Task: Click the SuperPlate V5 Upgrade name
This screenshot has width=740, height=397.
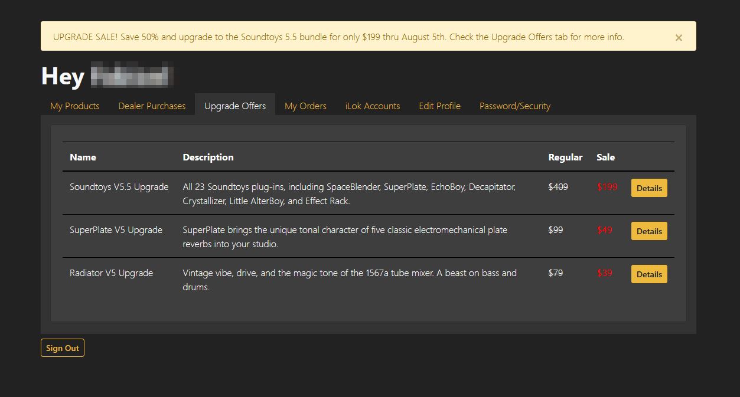Action: (116, 230)
